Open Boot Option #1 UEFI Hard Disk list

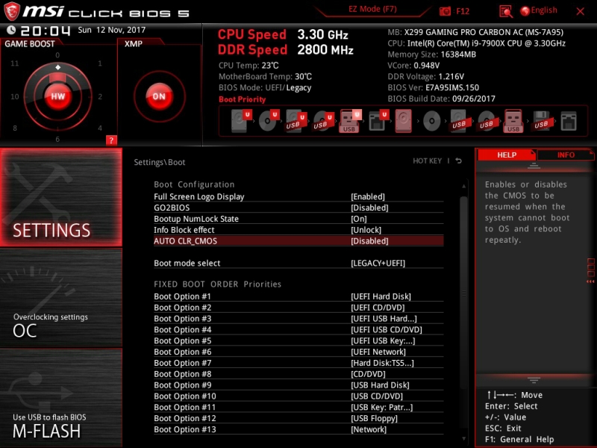point(381,296)
